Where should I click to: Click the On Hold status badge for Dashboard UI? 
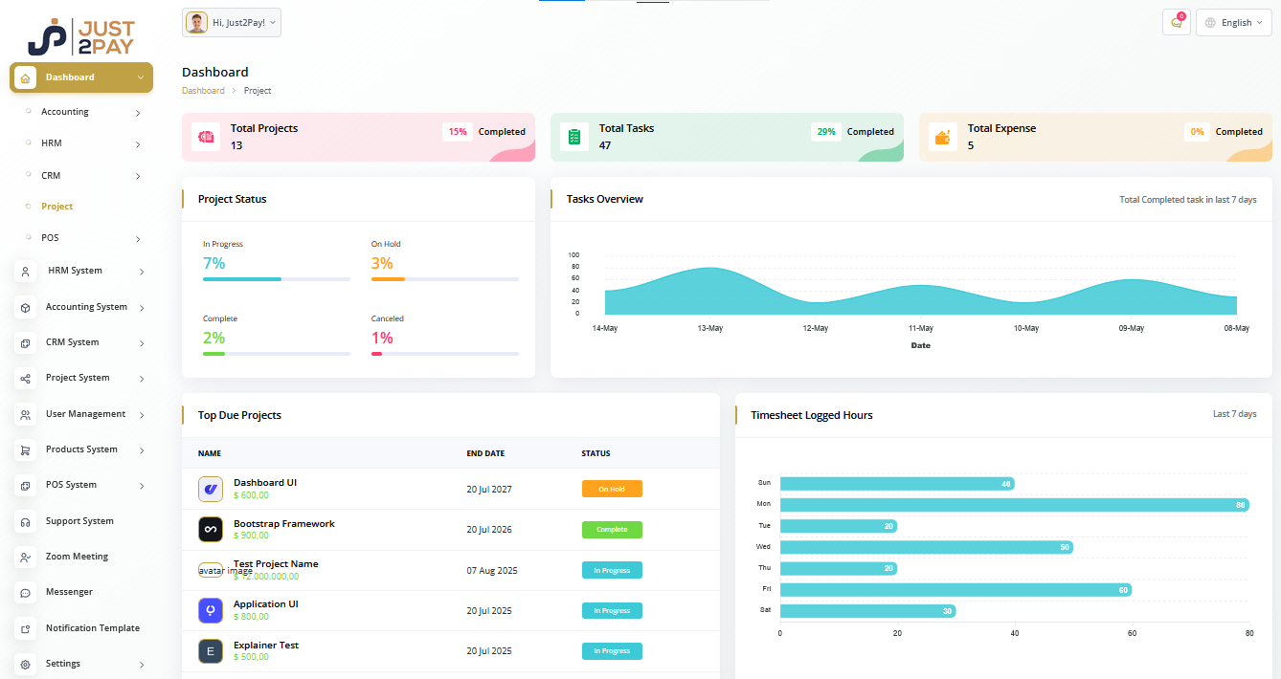612,489
